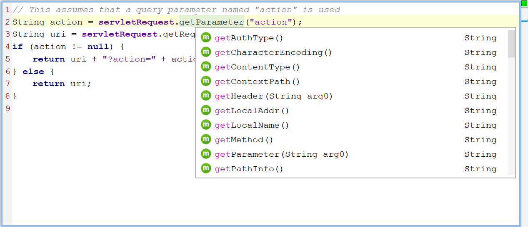Click line number 5 in the gutter
The width and height of the screenshot is (528, 227).
tap(8, 59)
